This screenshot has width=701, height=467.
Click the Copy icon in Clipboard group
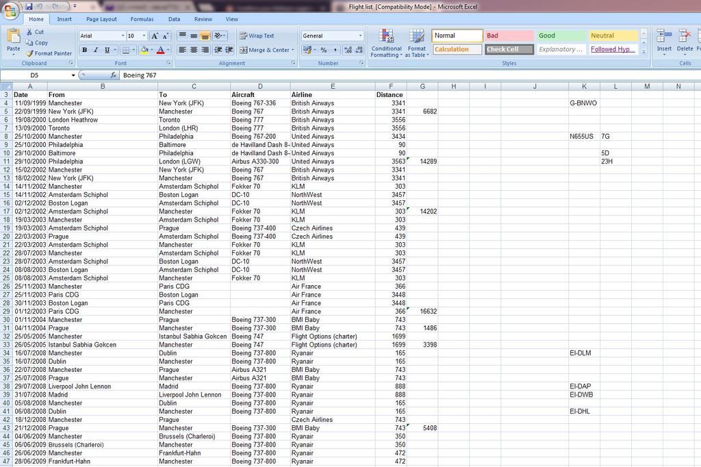[x=29, y=42]
